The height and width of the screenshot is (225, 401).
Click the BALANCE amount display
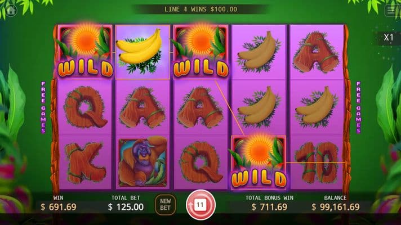point(335,203)
